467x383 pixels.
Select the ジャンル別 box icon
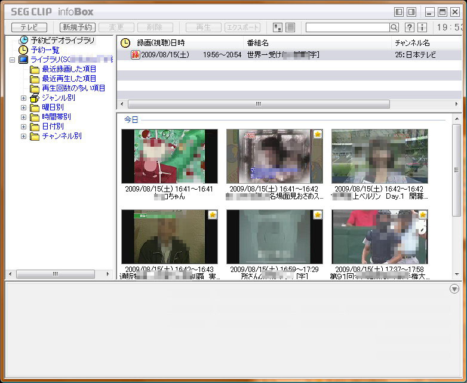click(x=35, y=98)
